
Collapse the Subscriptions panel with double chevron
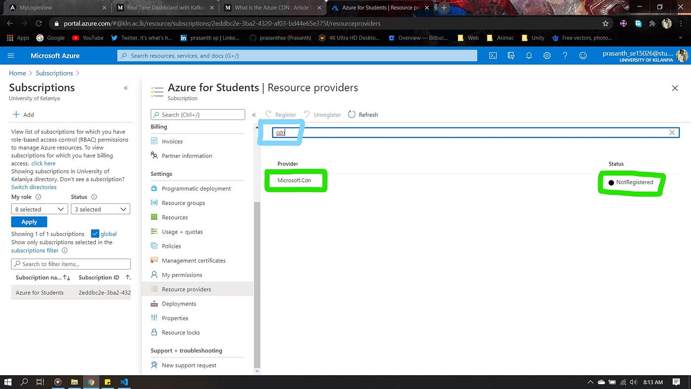125,88
